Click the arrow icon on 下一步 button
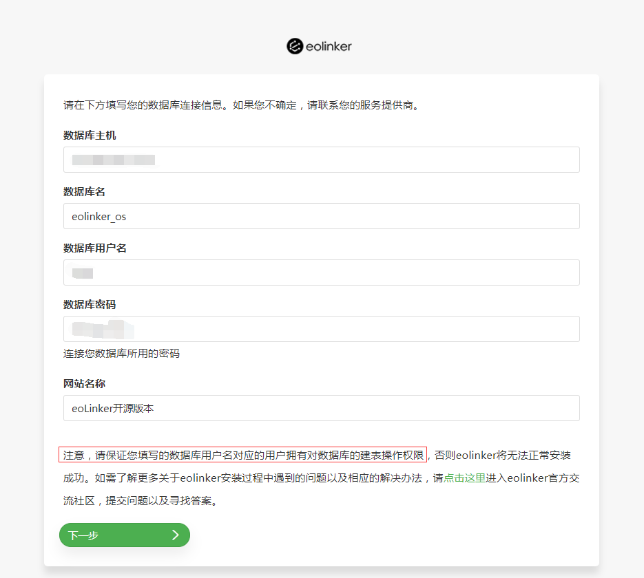 point(176,535)
